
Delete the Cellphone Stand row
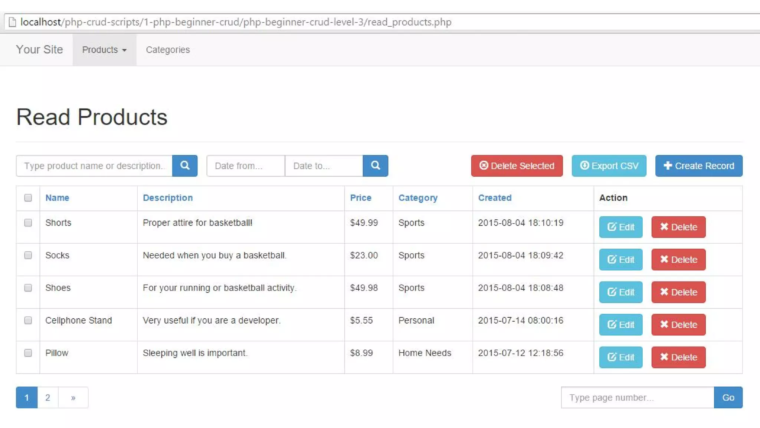pos(678,325)
